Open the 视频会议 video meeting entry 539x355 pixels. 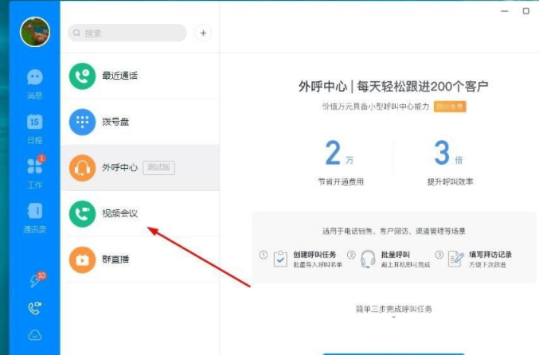140,213
